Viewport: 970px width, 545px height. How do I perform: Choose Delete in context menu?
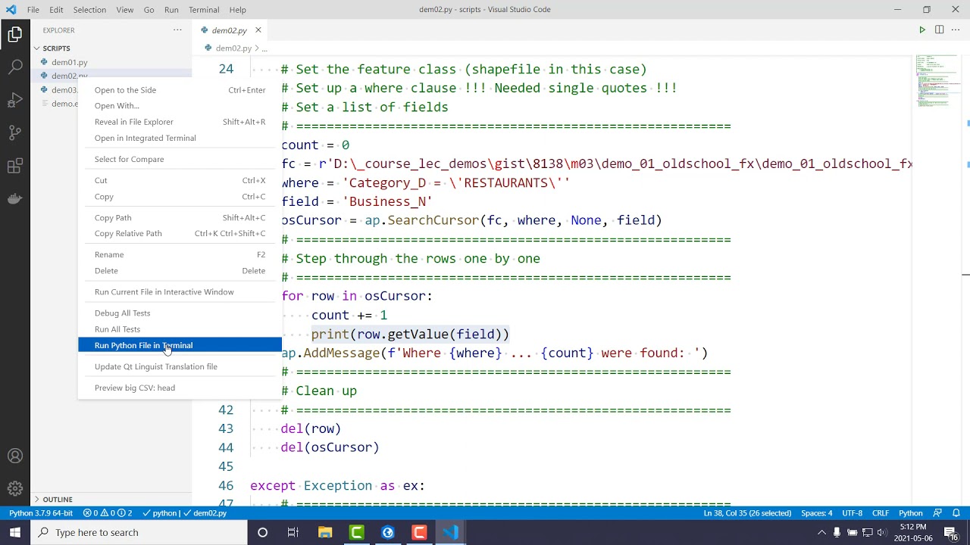[x=180, y=271]
